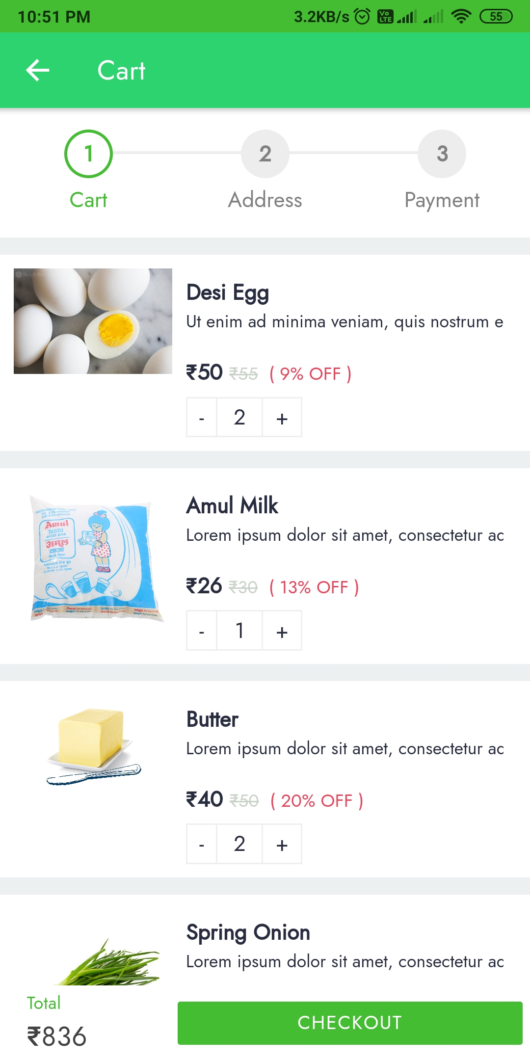Tap the battery indicator icon
Image resolution: width=530 pixels, height=1060 pixels.
496,17
